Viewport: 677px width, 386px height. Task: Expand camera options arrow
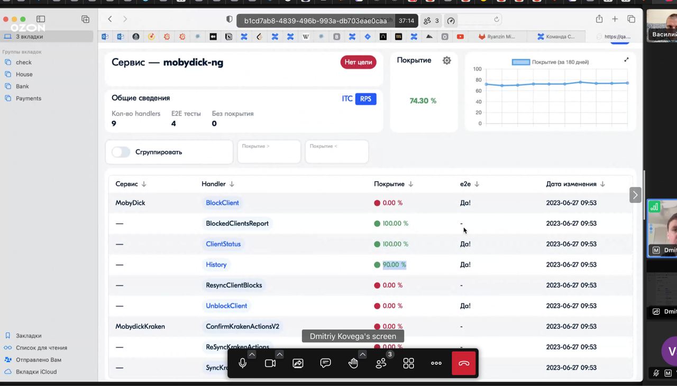[x=279, y=354]
